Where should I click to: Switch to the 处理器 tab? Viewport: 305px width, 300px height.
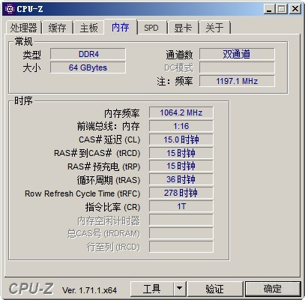[x=23, y=28]
